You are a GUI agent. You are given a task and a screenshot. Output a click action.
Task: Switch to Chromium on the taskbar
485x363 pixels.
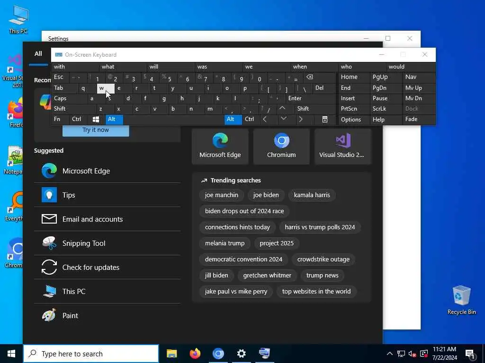[218, 354]
